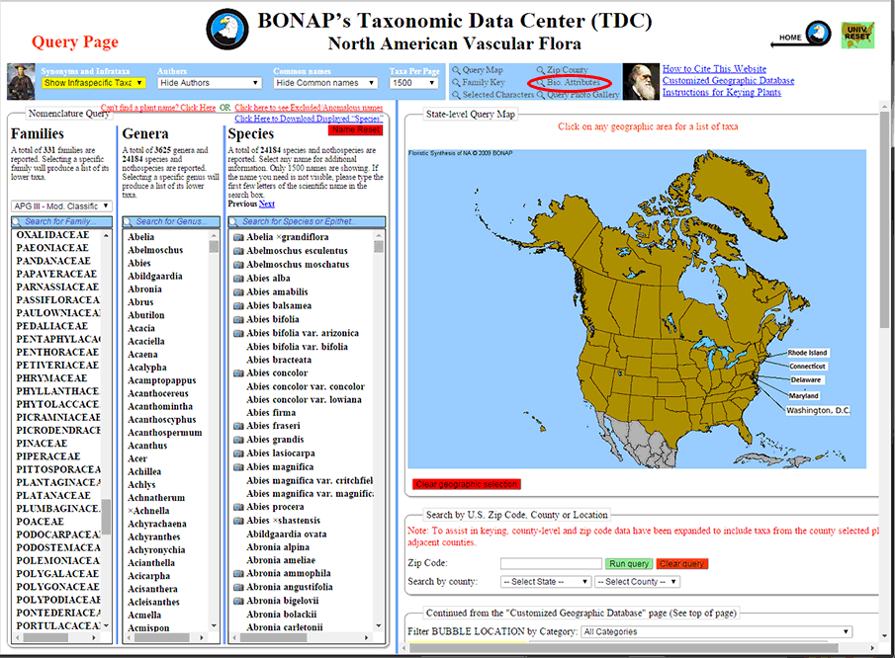
Task: Click Washington, D.C. map label
Action: coord(818,410)
